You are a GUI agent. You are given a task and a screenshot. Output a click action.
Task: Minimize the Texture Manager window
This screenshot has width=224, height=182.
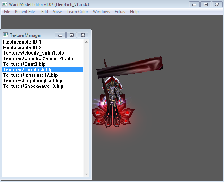60,35
